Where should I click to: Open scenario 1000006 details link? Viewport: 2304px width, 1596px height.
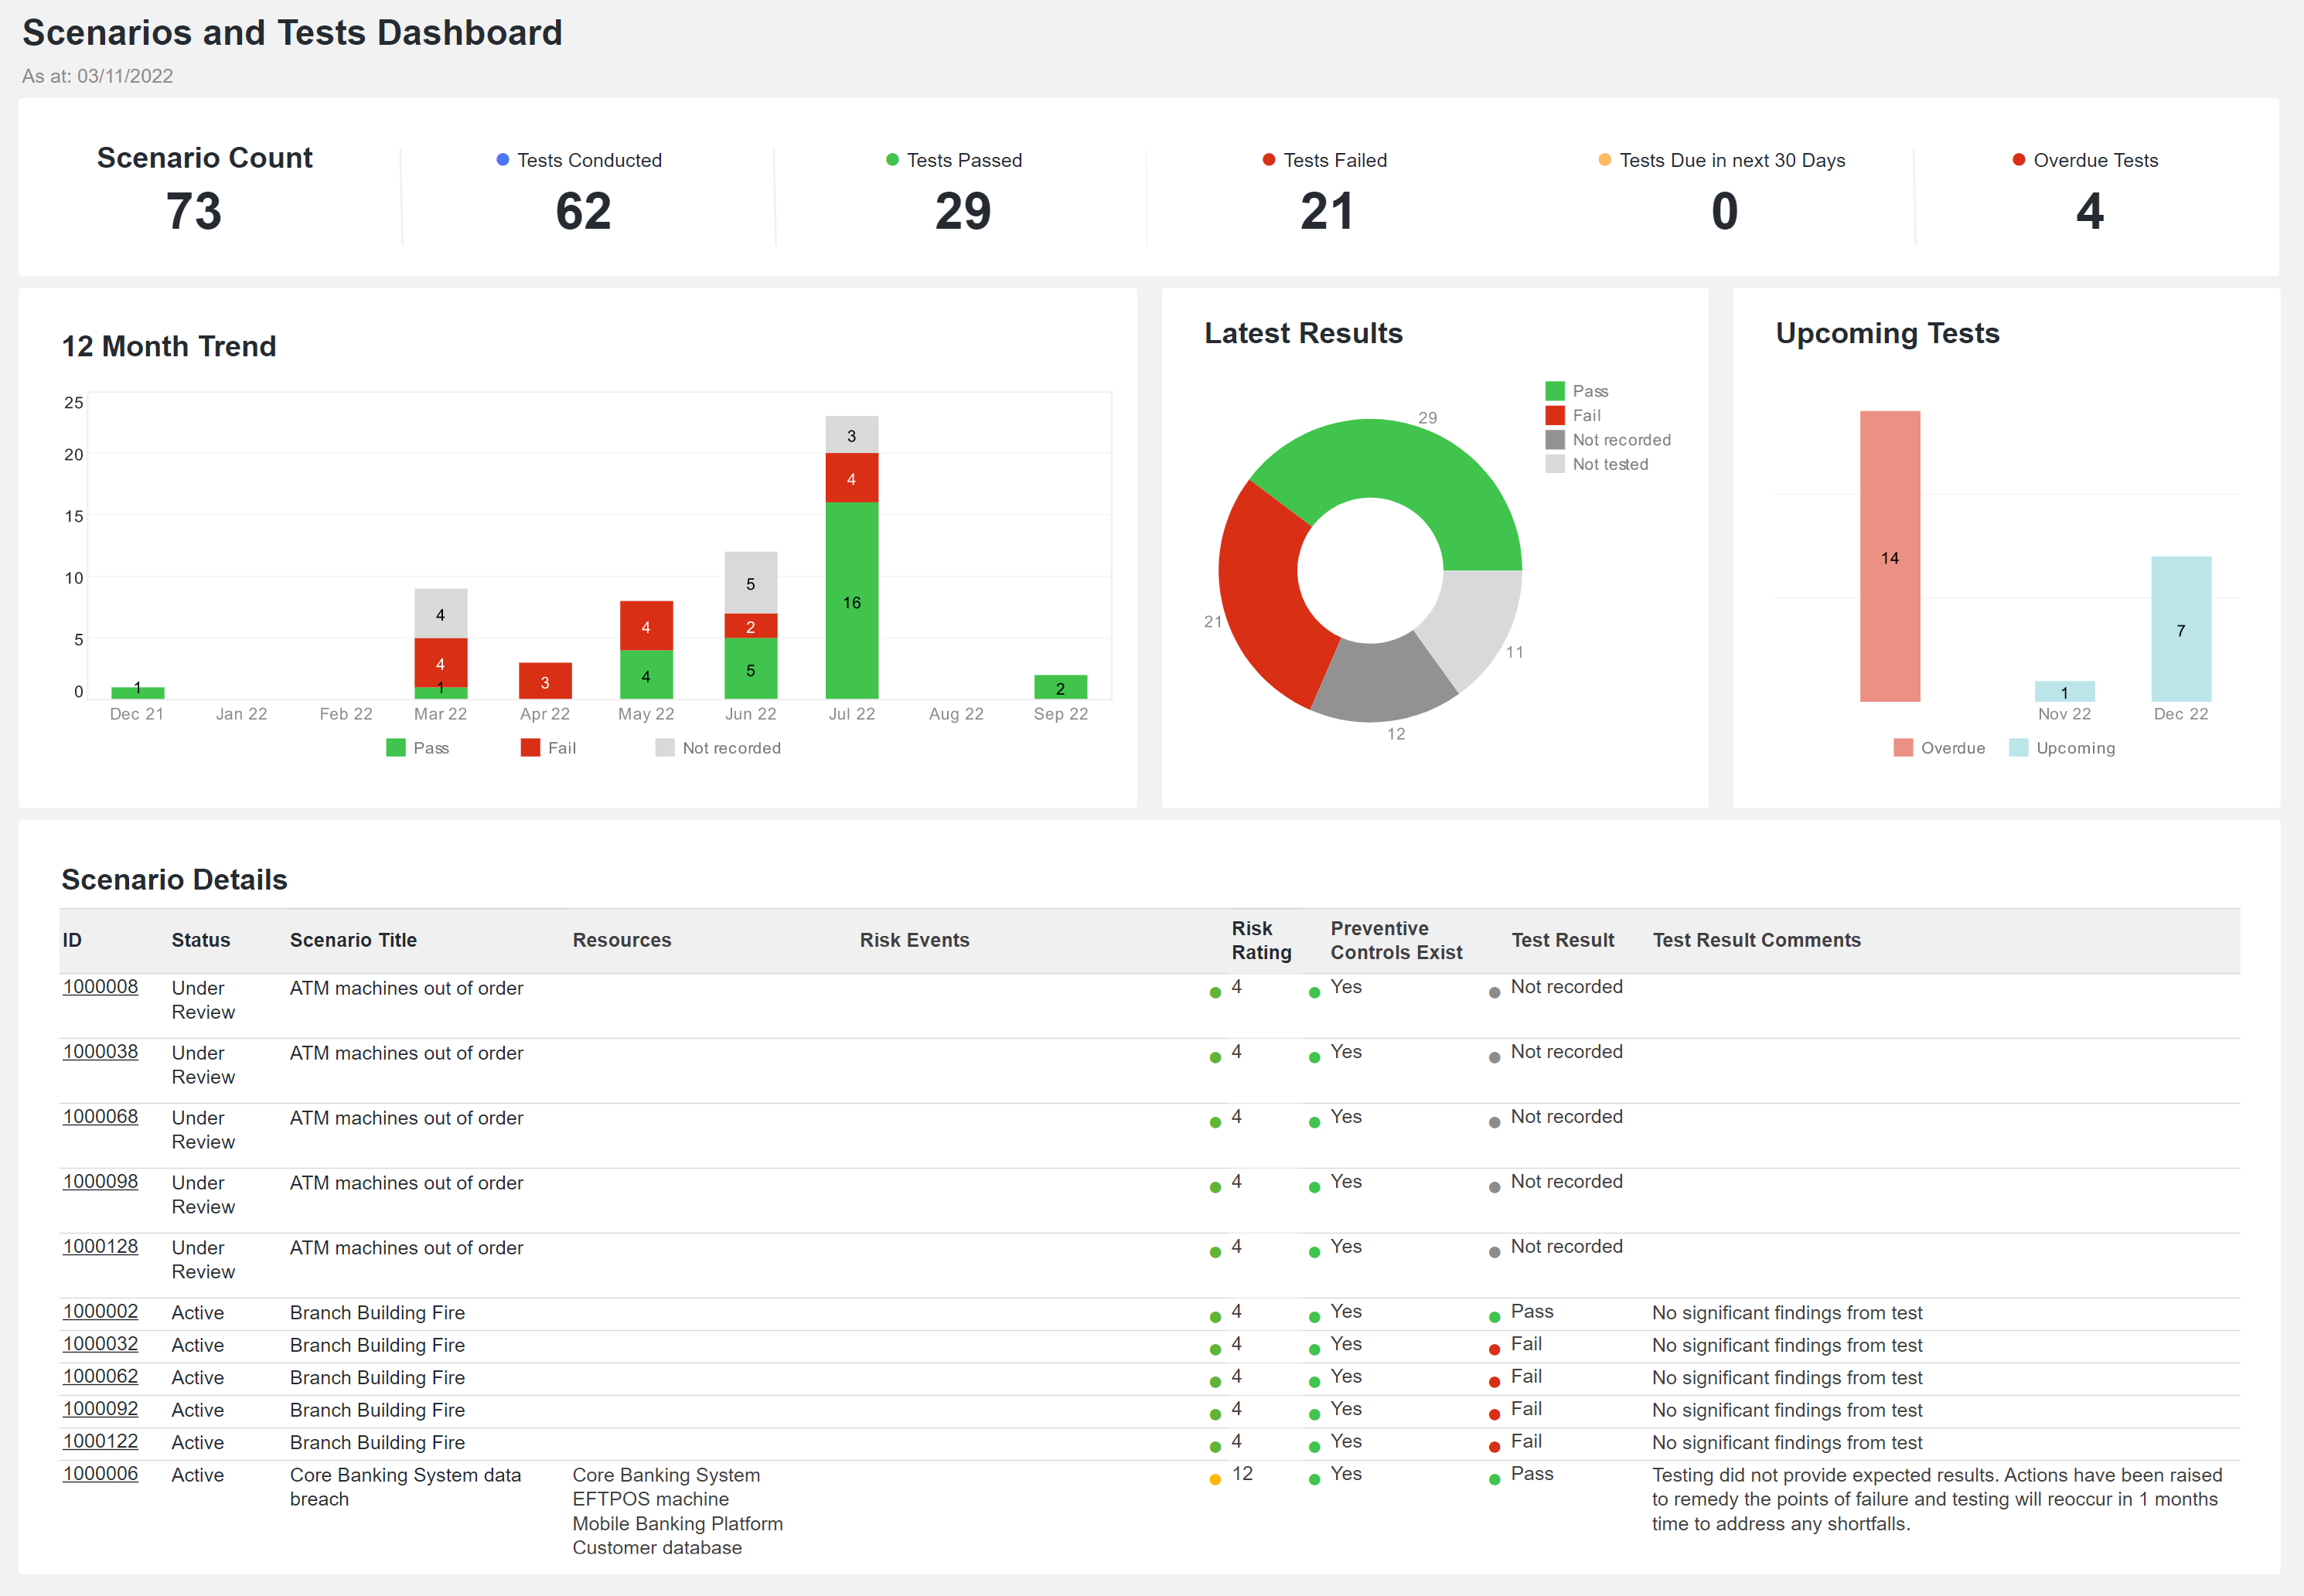pyautogui.click(x=101, y=1475)
